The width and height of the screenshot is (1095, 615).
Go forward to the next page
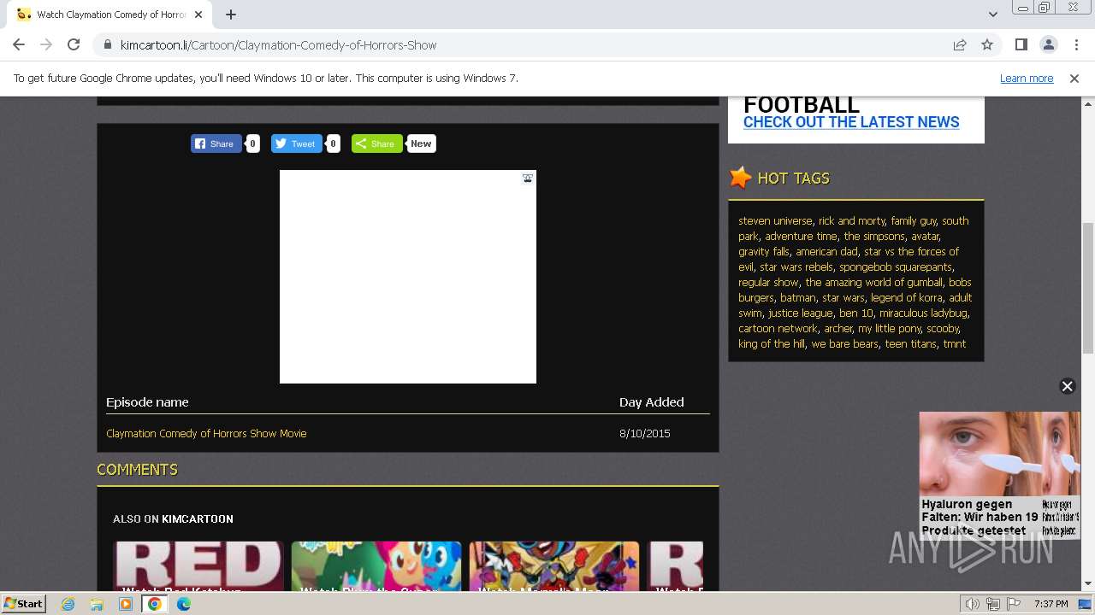[x=46, y=44]
